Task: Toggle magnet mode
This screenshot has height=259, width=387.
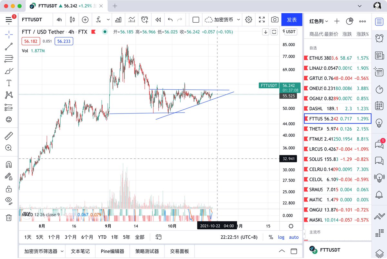Action: (9, 164)
